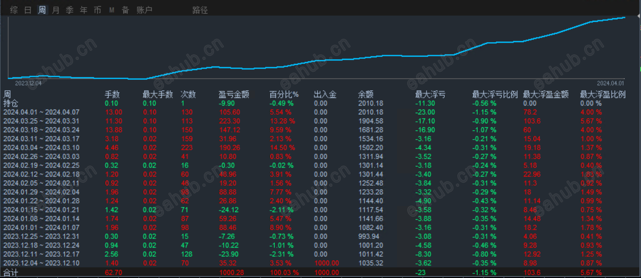Select week 2023.12.18 ~ 2023.12.24
The height and width of the screenshot is (278, 641).
point(42,245)
